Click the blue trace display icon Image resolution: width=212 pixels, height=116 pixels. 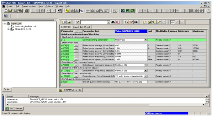[x=123, y=11]
